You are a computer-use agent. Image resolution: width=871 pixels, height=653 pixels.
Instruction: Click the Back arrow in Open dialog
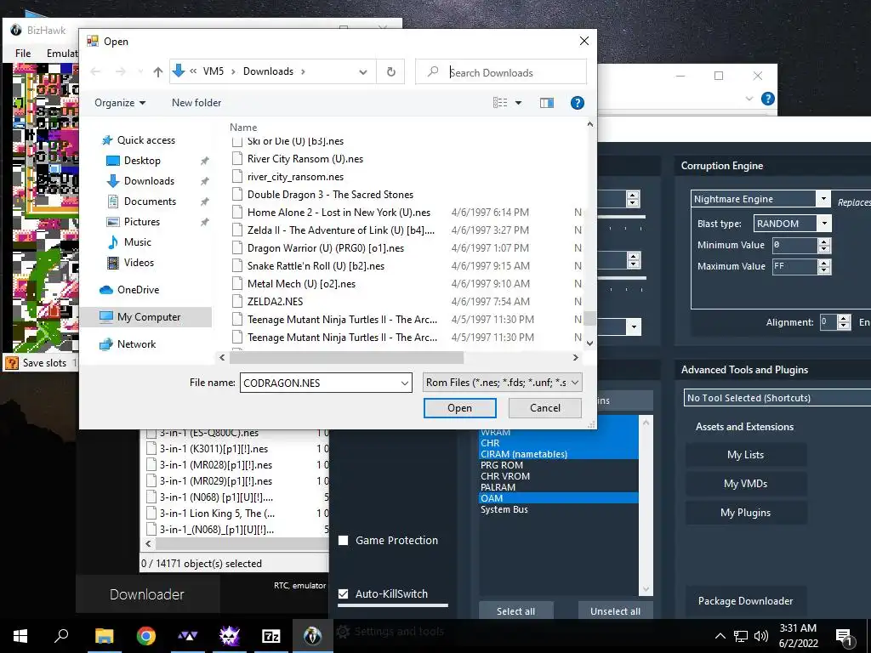[x=95, y=71]
